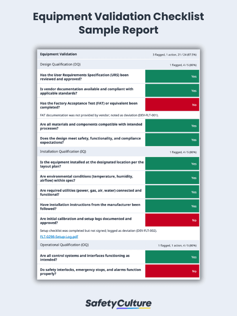
Task: Collapse the Operational Qualification (OQ) section
Action: point(64,245)
